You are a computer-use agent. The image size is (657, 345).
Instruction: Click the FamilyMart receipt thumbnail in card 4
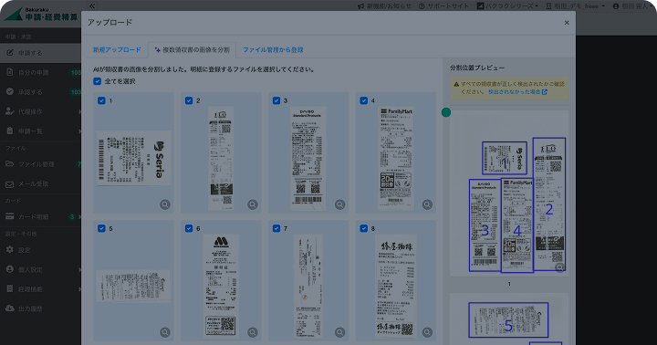coord(396,158)
